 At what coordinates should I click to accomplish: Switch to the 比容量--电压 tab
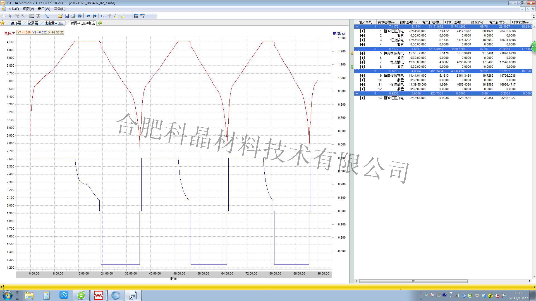(x=54, y=23)
